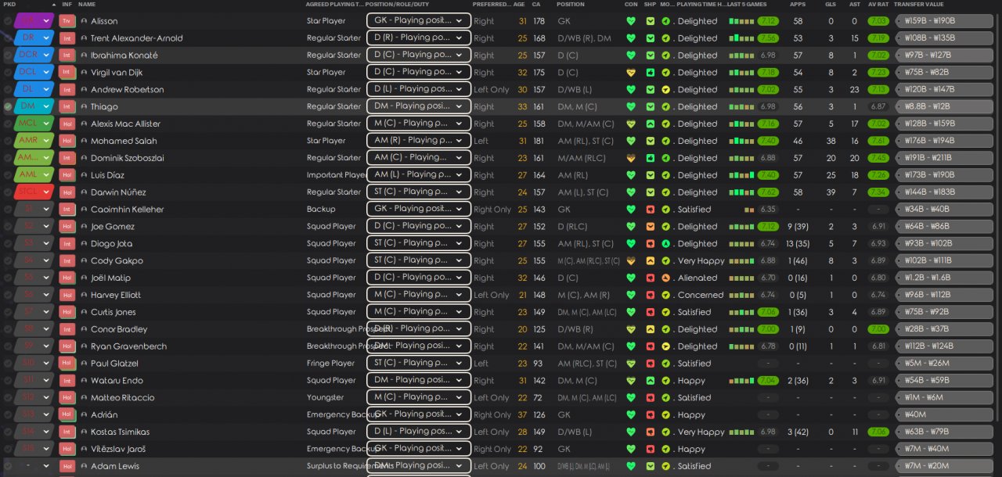This screenshot has width=1002, height=477.
Task: Toggle the selection tick for Ibrahima Konaté
Action: [8, 56]
